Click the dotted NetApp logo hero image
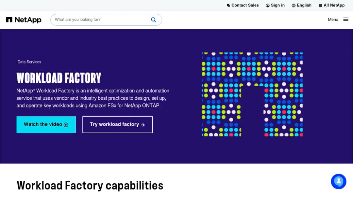Image resolution: width=353 pixels, height=198 pixels. coord(252,94)
